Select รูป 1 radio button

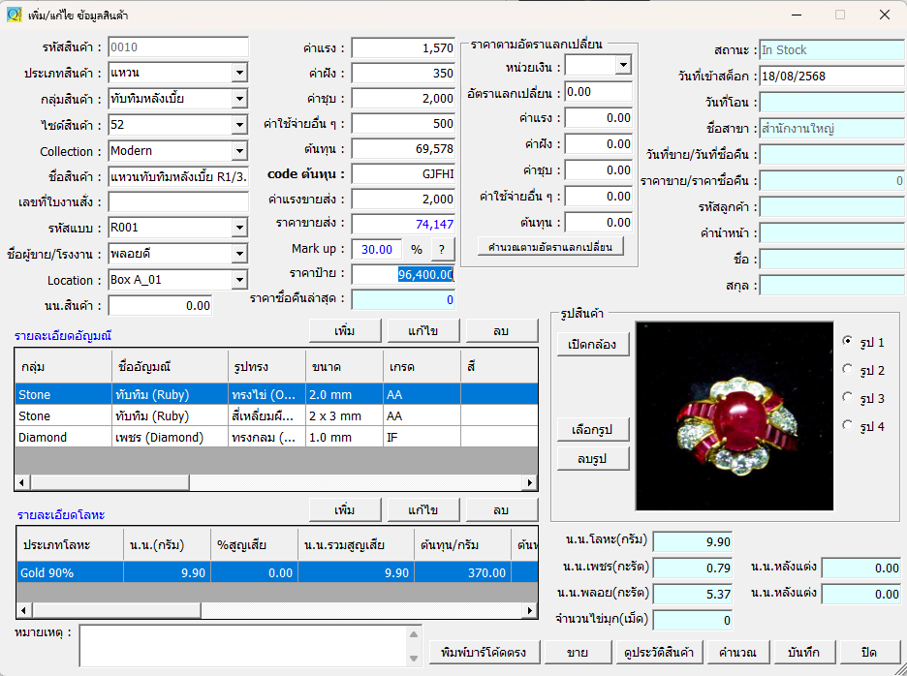pyautogui.click(x=848, y=342)
